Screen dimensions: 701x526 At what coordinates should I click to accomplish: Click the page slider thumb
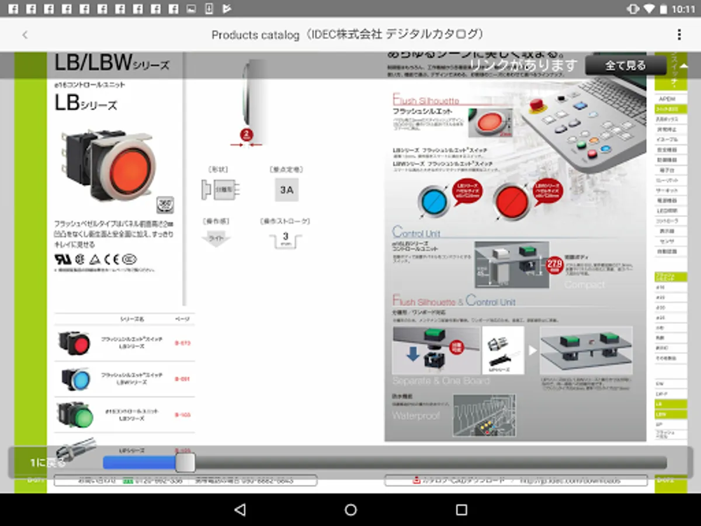(x=185, y=463)
